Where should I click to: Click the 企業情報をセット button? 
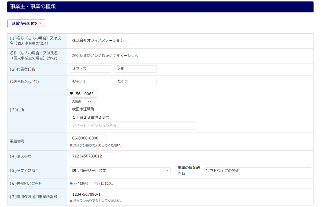[27, 23]
